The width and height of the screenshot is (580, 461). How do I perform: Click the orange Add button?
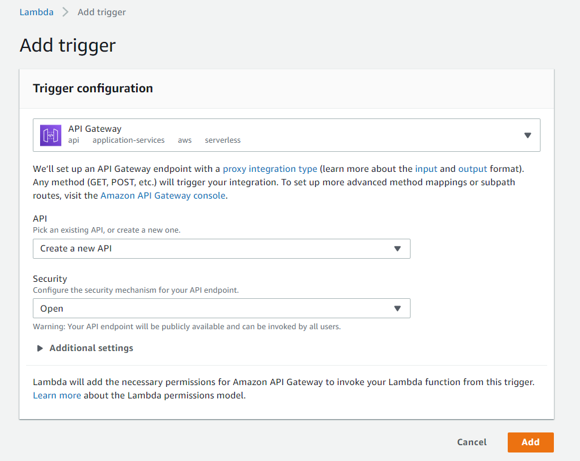pyautogui.click(x=530, y=442)
